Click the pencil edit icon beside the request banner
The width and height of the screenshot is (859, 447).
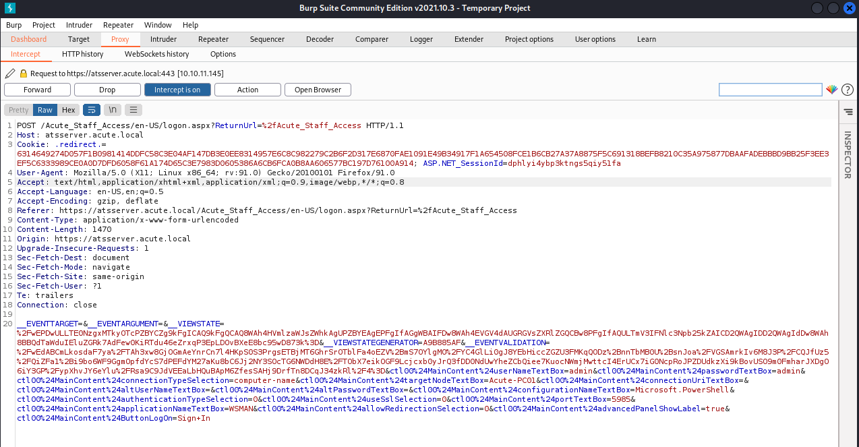coord(9,73)
